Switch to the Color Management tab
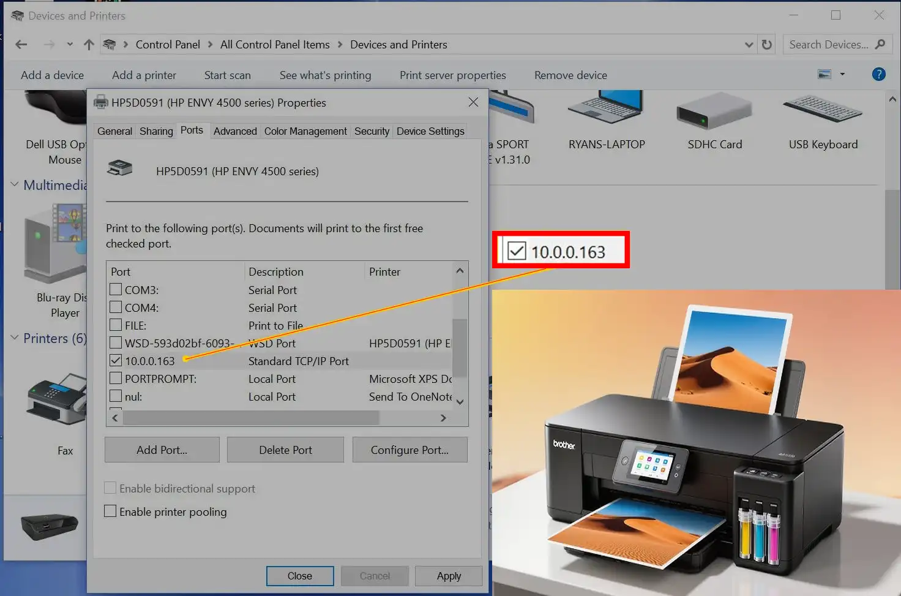Image resolution: width=901 pixels, height=596 pixels. [305, 131]
